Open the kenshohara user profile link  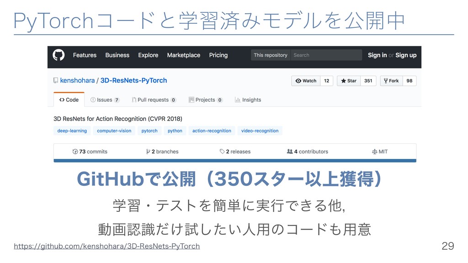77,80
